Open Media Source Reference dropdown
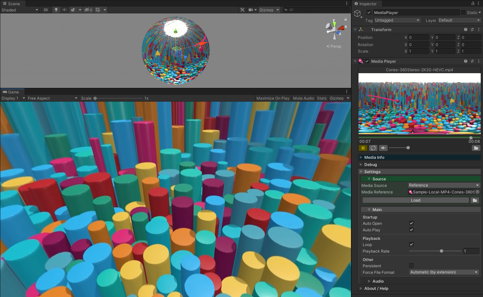Screen dimensions: 483x297 (x=444, y=185)
